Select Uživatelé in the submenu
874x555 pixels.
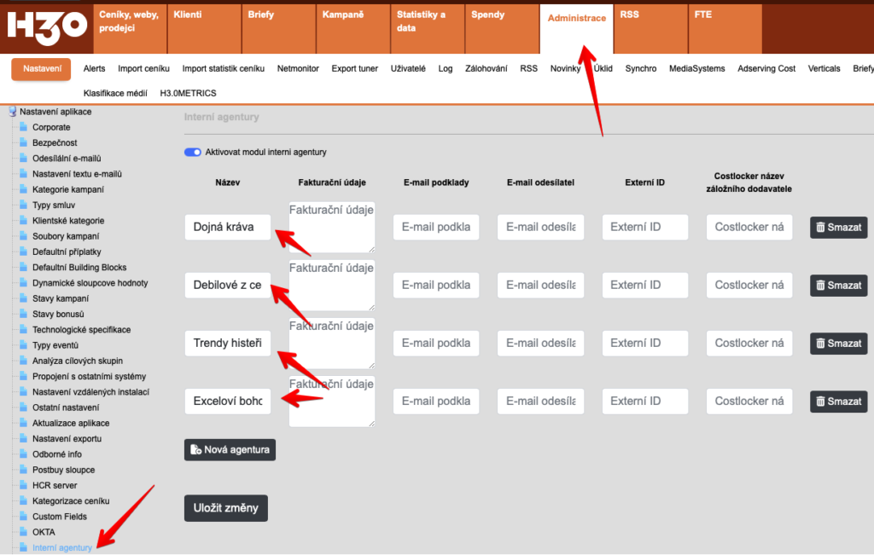tap(408, 69)
